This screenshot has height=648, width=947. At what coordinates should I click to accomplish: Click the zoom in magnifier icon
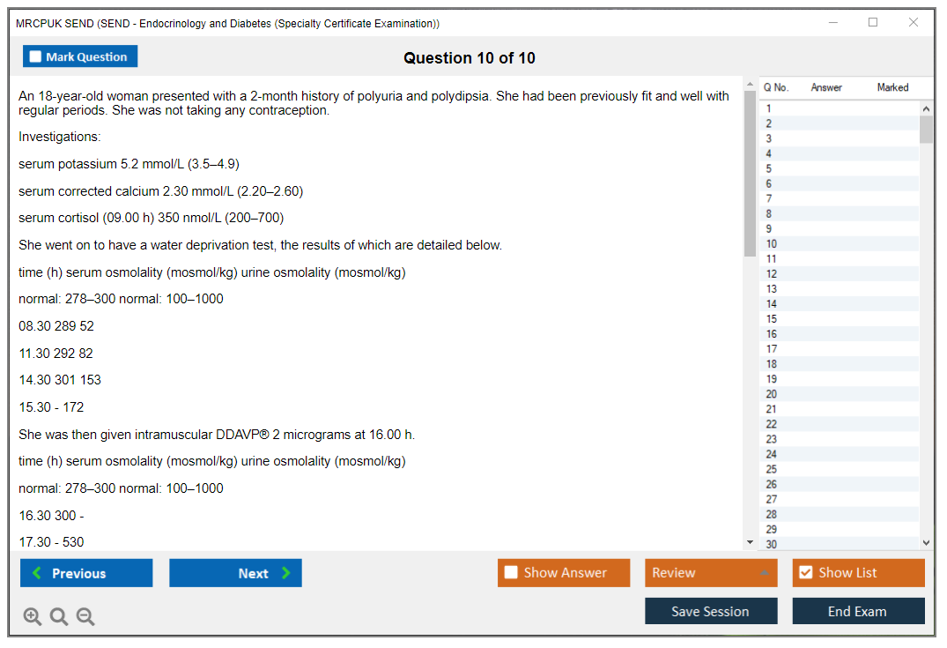pos(32,617)
